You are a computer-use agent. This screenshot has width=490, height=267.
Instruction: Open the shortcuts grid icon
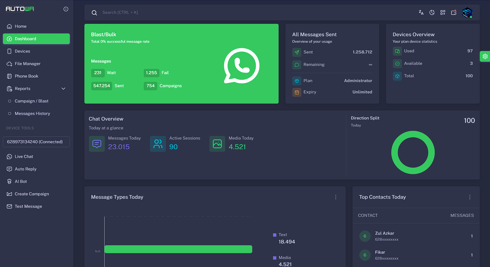443,12
